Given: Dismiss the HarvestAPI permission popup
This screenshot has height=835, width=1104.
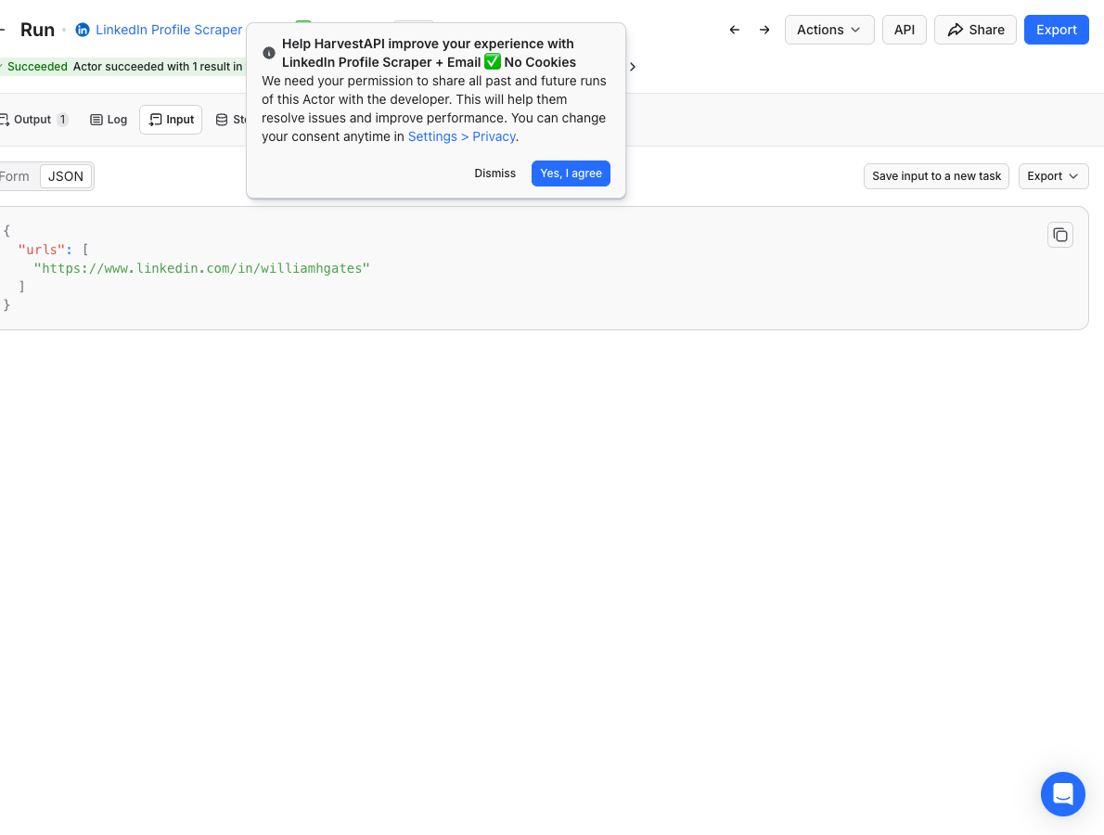Looking at the screenshot, I should pyautogui.click(x=495, y=173).
